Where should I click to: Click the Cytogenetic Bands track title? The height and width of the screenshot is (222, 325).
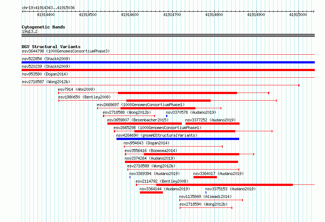point(43,27)
